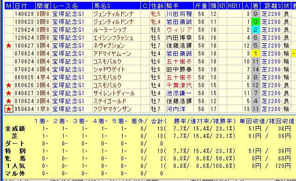Click the 芝2200 distance in the 140629 row
The width and height of the screenshot is (296, 181).
point(271,14)
